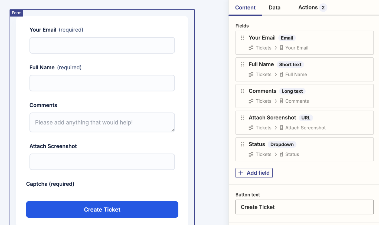Click the drag handle next to Comments field
Viewport: 379px width, 225px height.
coord(243,91)
